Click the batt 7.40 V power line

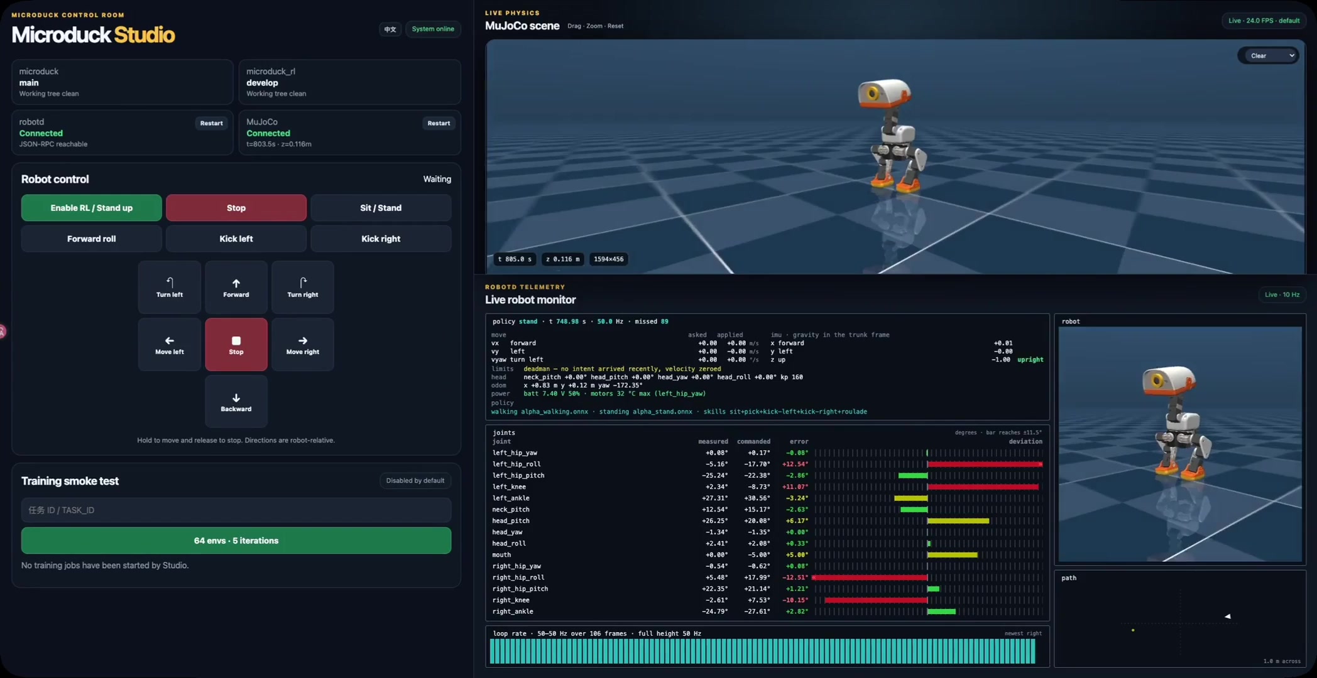click(x=614, y=394)
